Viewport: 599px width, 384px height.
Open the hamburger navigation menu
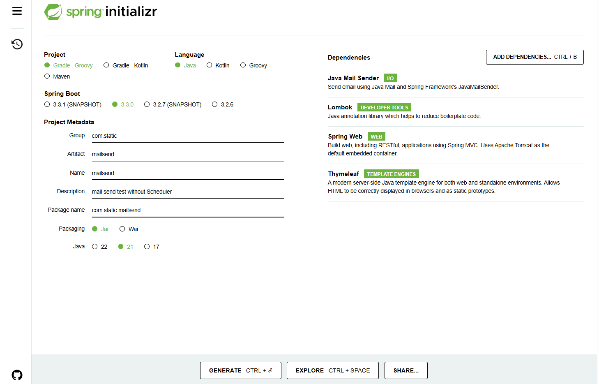point(17,11)
